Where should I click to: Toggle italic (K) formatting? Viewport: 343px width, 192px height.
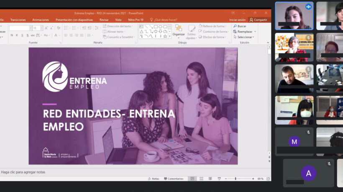17,35
